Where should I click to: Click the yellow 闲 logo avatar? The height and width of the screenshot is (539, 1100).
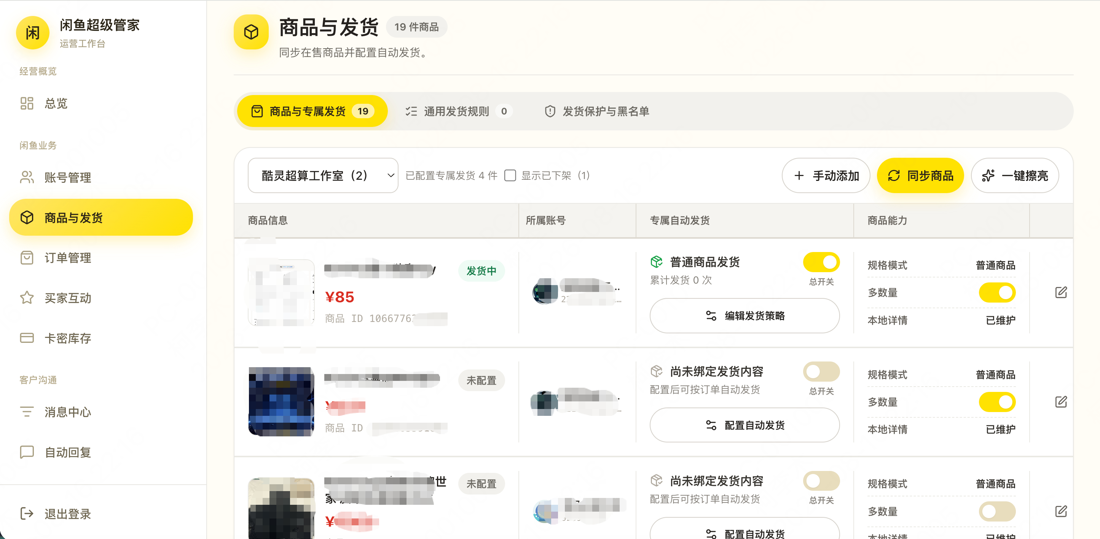point(32,32)
